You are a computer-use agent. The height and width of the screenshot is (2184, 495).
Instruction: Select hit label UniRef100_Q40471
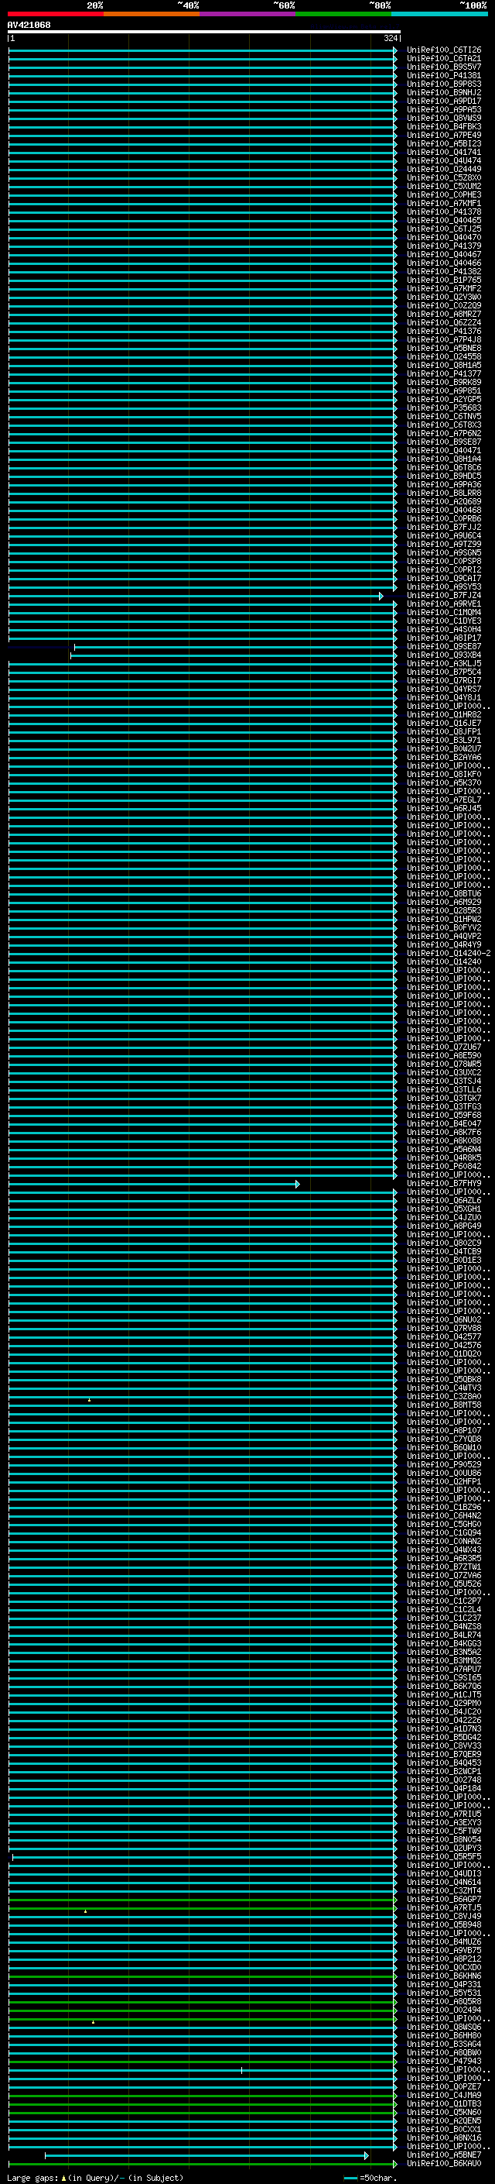coord(443,451)
